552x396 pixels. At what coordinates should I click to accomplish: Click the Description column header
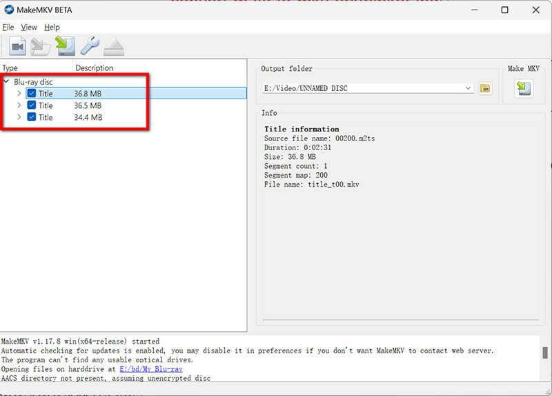(95, 67)
